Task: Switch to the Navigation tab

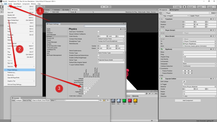Action: tap(174, 10)
